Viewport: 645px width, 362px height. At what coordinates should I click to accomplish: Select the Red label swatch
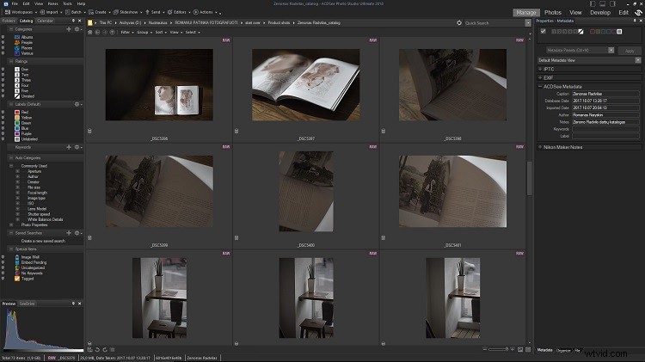pyautogui.click(x=17, y=113)
